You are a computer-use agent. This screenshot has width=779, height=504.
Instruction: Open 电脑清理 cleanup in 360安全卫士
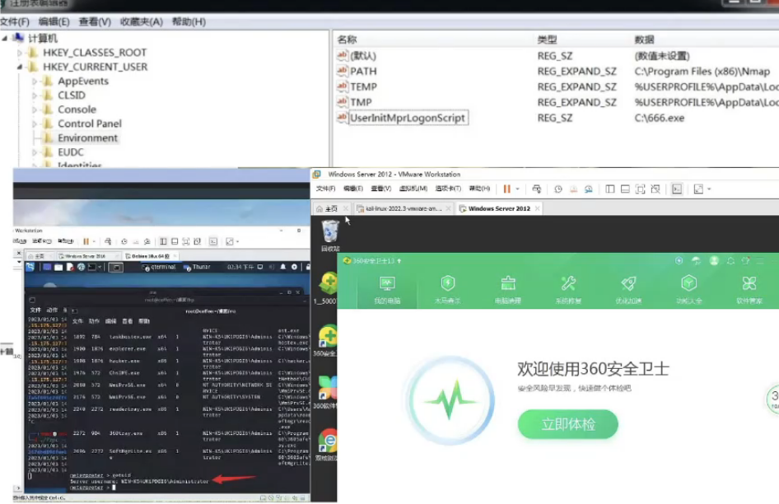(508, 290)
